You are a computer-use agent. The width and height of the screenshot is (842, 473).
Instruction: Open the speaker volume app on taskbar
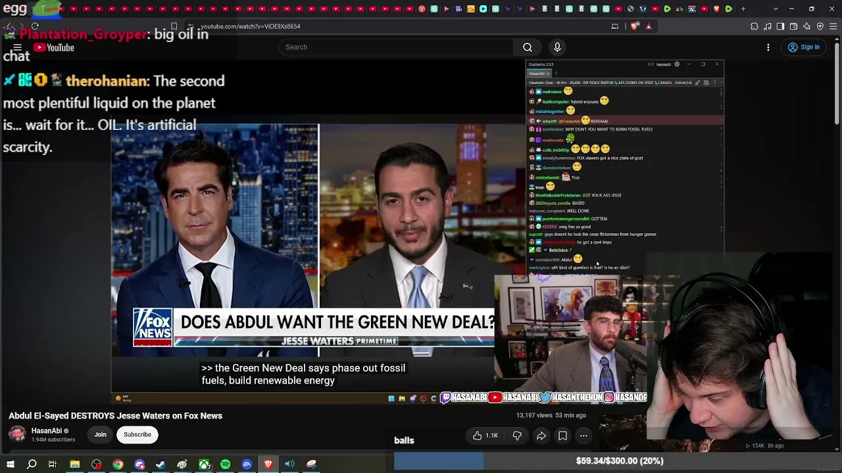coord(289,464)
